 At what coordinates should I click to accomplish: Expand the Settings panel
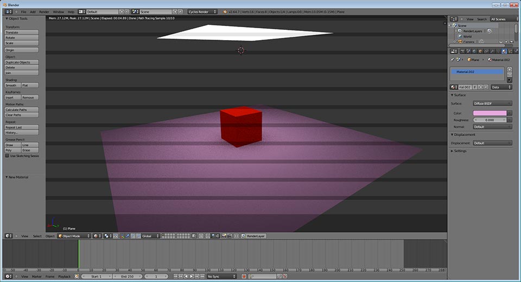click(x=452, y=151)
